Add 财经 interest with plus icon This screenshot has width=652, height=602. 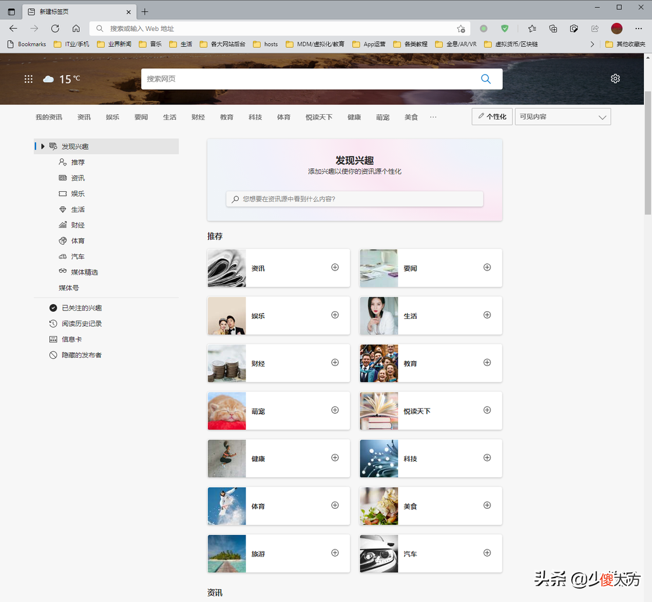(335, 362)
